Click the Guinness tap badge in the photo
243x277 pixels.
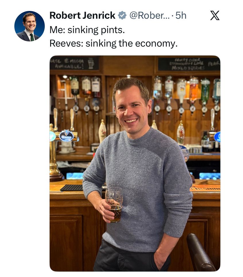click(67, 136)
